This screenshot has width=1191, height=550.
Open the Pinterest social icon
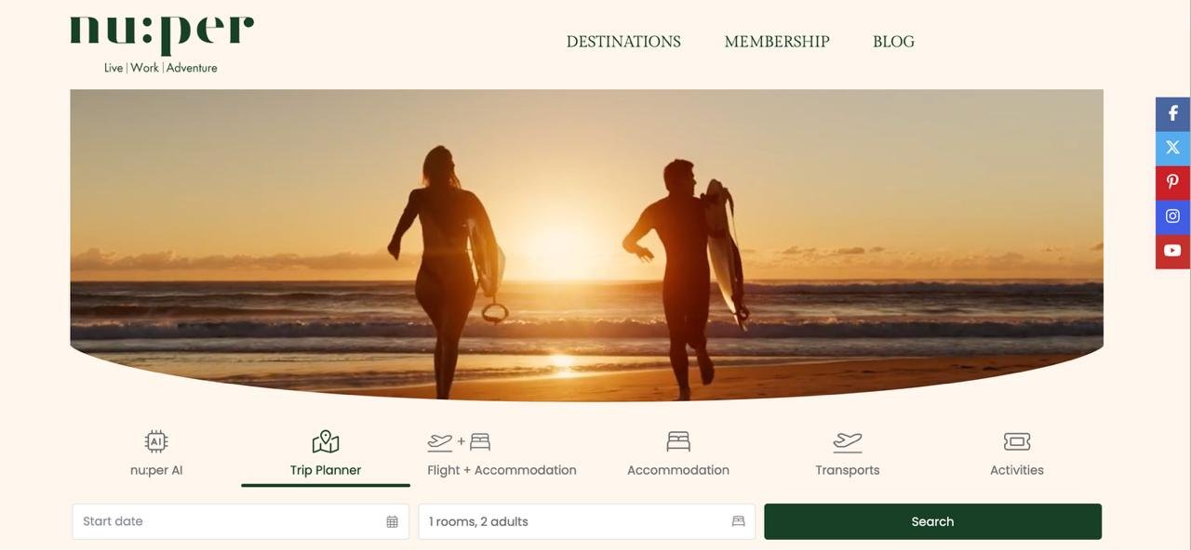click(x=1172, y=182)
